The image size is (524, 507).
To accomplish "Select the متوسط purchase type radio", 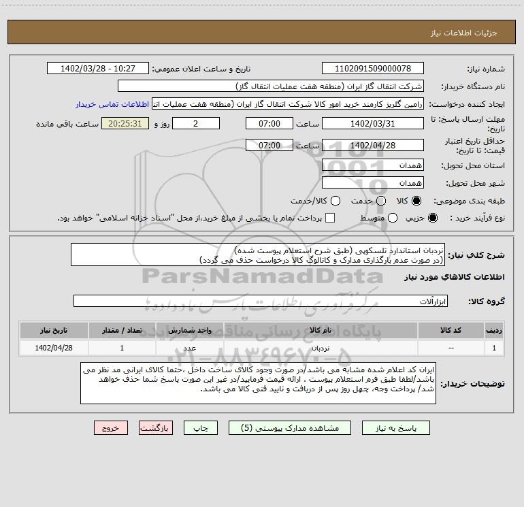I will (x=393, y=218).
